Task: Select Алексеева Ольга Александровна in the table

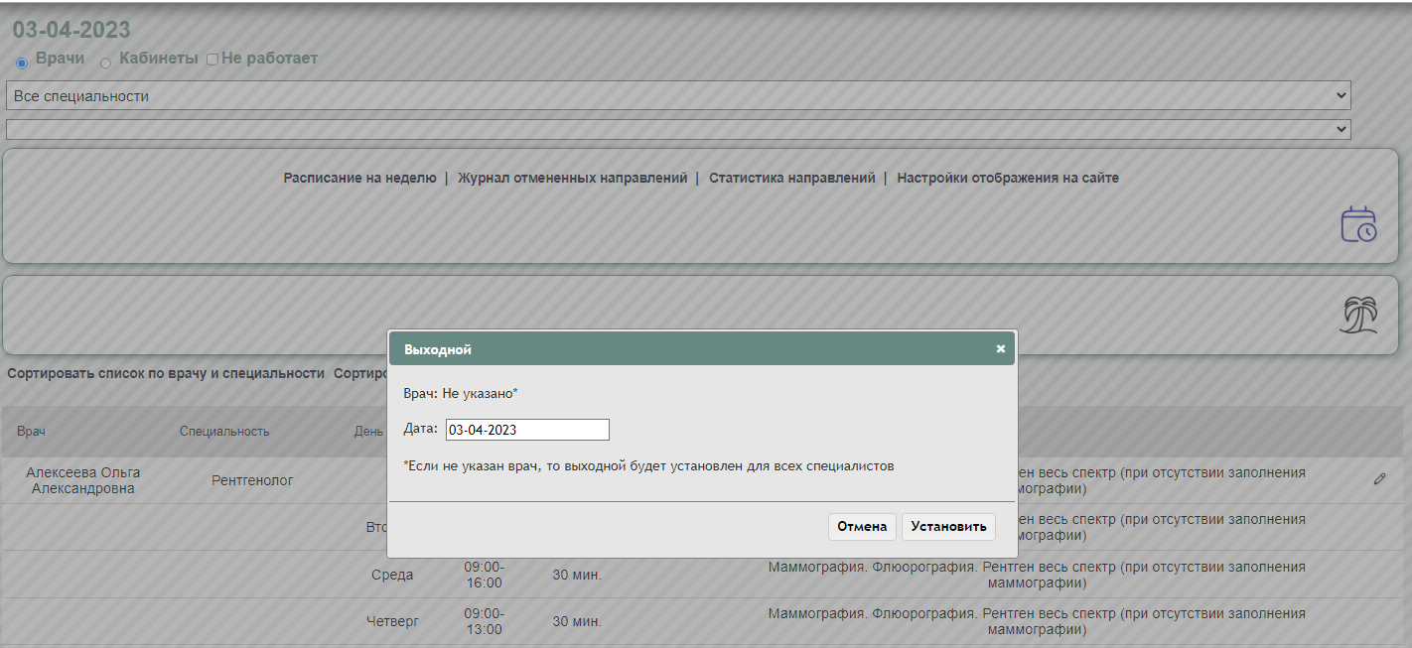Action: pos(83,480)
